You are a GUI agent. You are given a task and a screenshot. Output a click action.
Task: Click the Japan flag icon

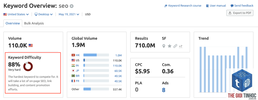(x=73, y=71)
